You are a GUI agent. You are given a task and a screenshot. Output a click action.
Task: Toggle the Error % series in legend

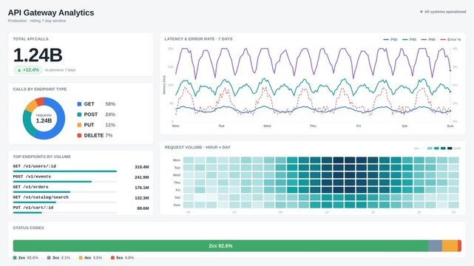pos(450,40)
